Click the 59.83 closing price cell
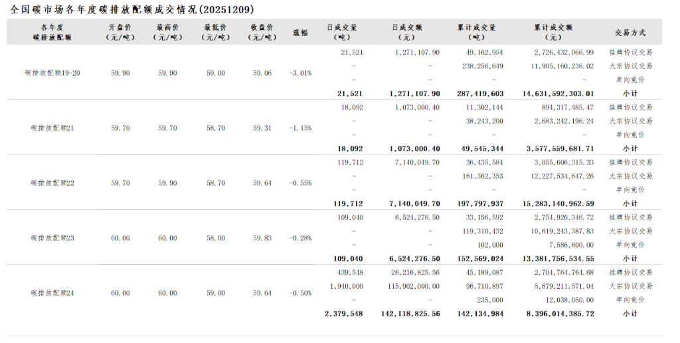 [x=262, y=238]
